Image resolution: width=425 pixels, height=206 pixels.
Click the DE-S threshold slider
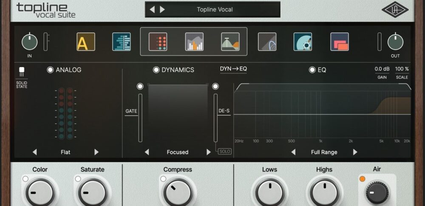pyautogui.click(x=215, y=118)
